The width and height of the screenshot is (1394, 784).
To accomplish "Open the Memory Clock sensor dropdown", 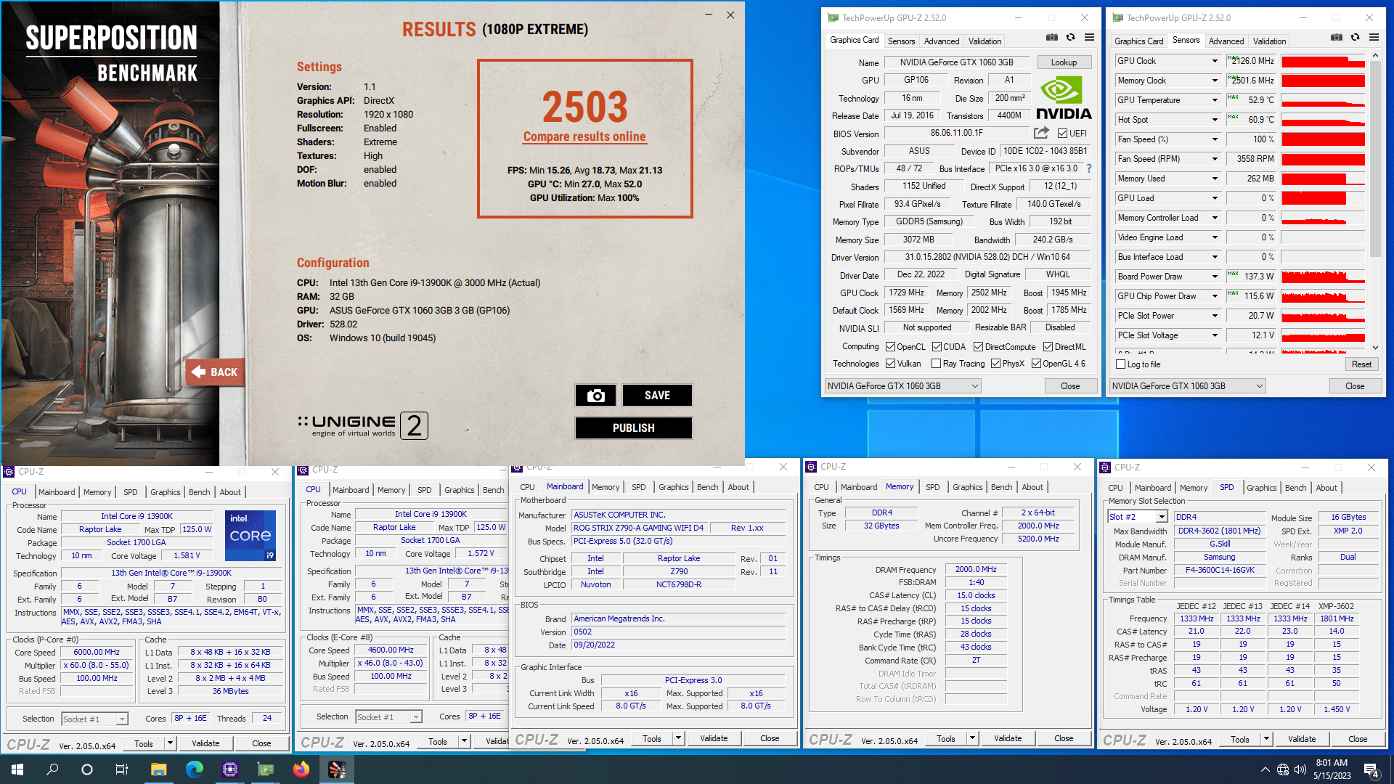I will (1215, 81).
